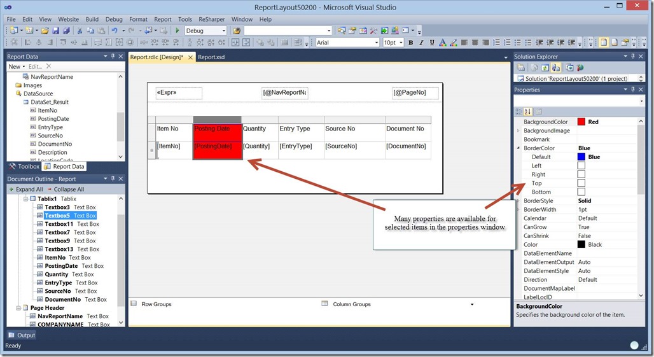Toggle the Left border color box
Viewport: 654px width, 357px height.
581,165
